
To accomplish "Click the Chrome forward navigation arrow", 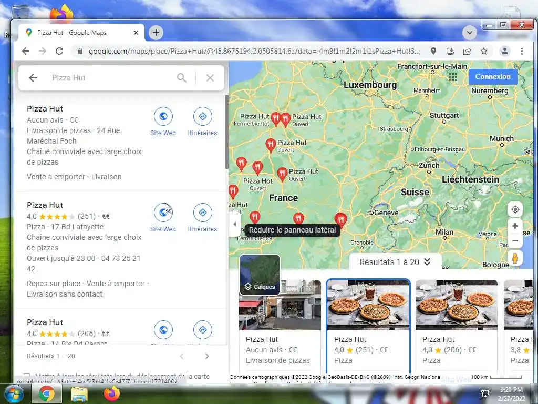I will click(x=42, y=51).
